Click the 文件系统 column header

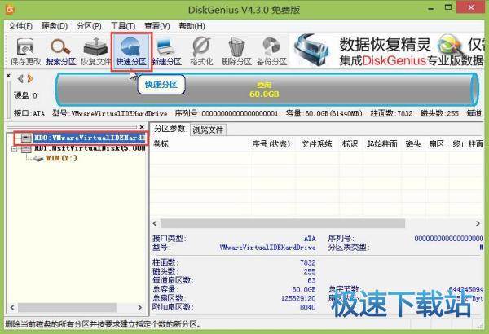pyautogui.click(x=316, y=144)
